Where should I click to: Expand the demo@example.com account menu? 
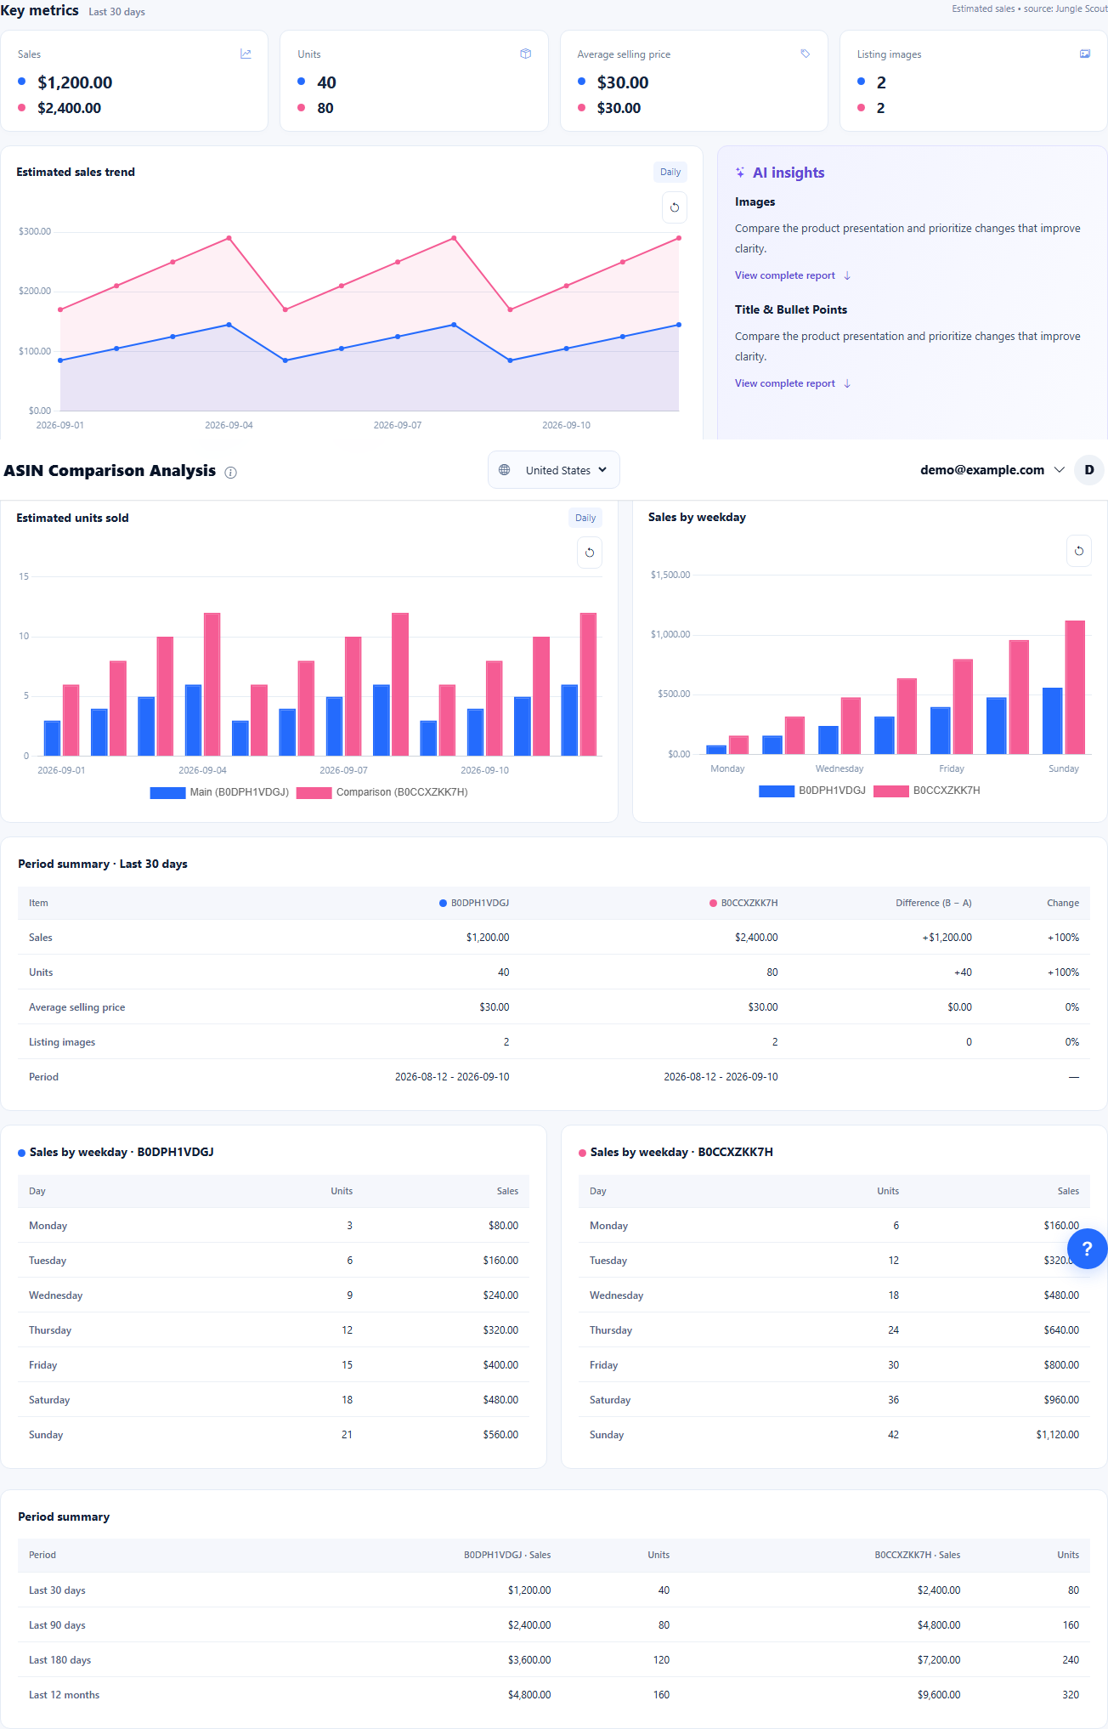click(x=992, y=470)
